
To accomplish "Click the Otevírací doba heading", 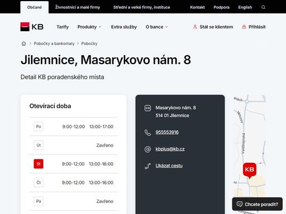I will coord(50,106).
